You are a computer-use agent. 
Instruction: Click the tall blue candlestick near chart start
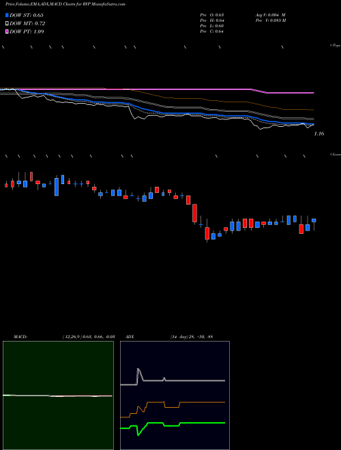pos(57,187)
